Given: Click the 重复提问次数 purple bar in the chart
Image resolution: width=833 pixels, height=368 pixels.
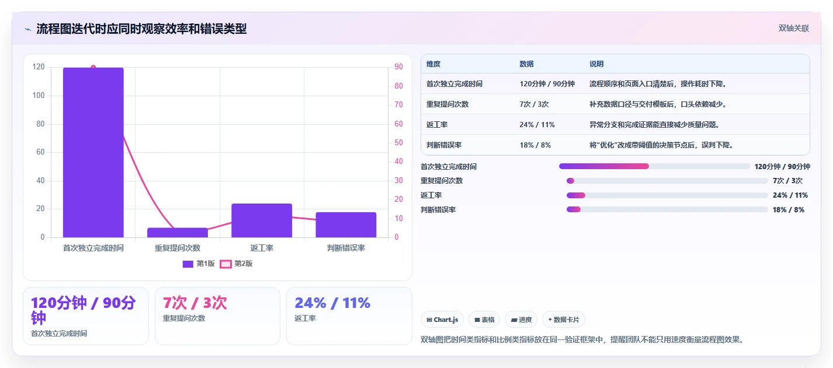Looking at the screenshot, I should coord(178,233).
